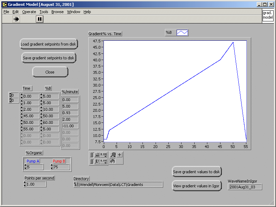Click the Time field showing 45.00
This screenshot has height=207, width=276.
(31, 116)
